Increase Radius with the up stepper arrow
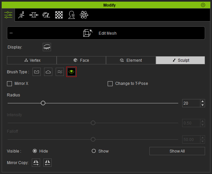Image resolution: width=212 pixels, height=174 pixels. coord(202,101)
